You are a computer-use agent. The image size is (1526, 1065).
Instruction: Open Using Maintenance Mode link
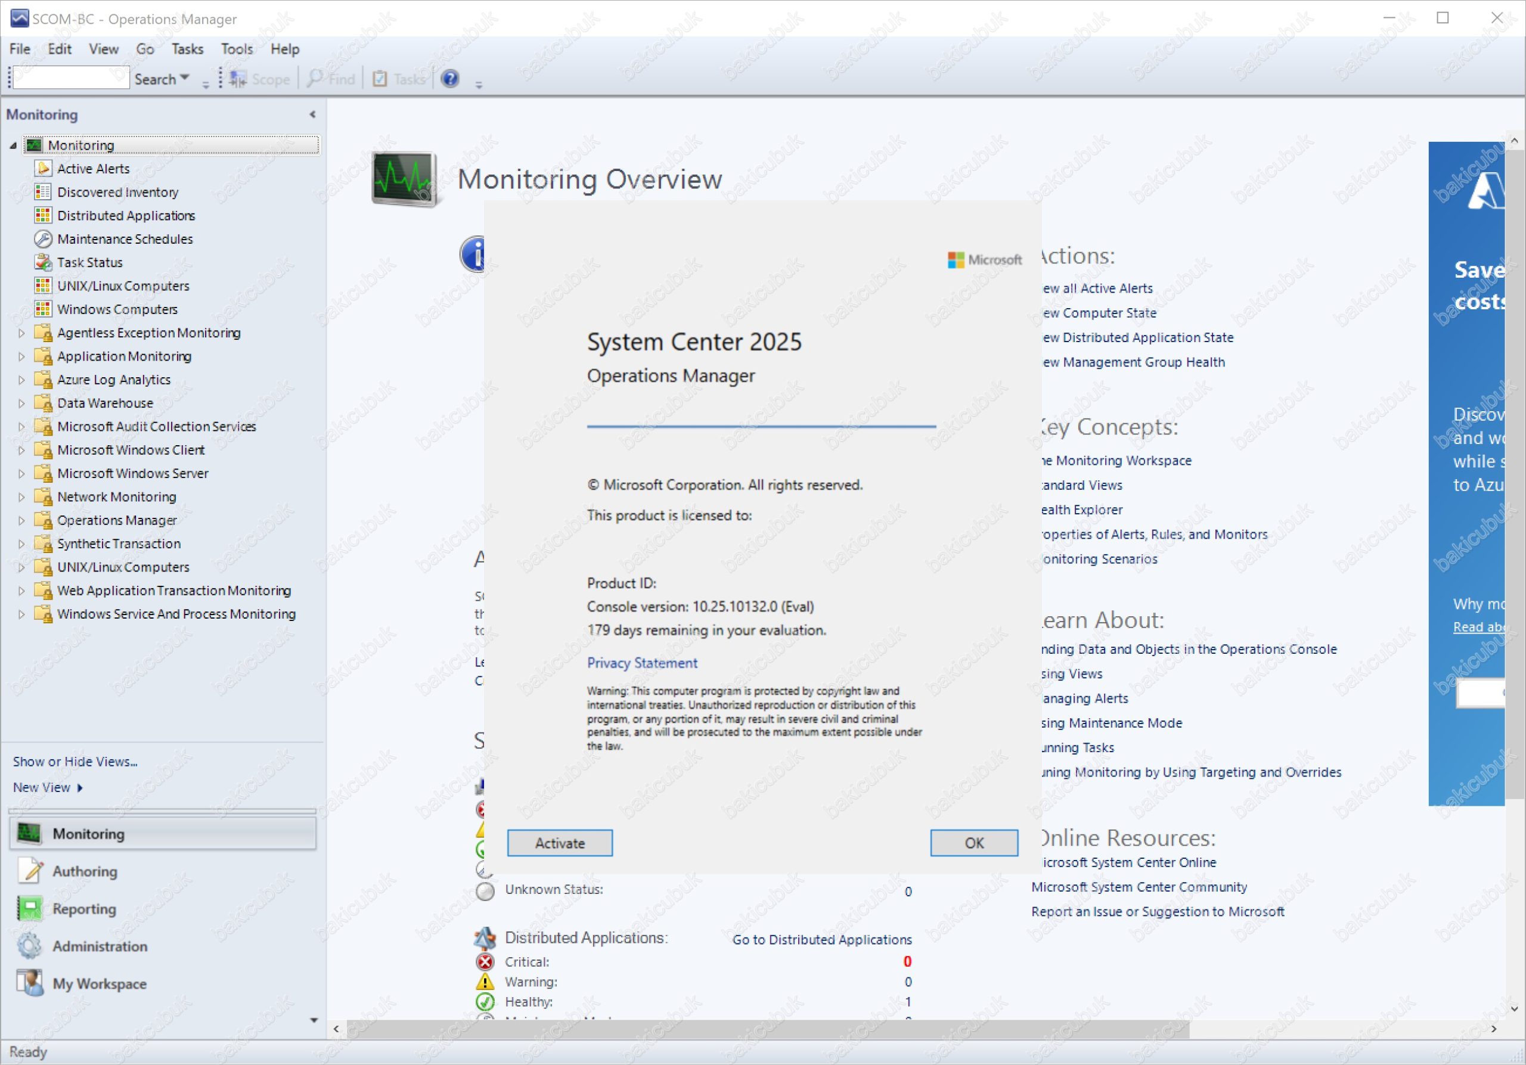point(1111,722)
